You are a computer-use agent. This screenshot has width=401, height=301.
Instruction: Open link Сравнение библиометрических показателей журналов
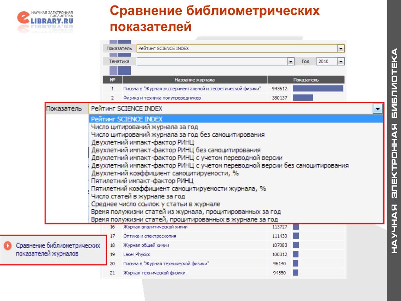[x=58, y=250]
